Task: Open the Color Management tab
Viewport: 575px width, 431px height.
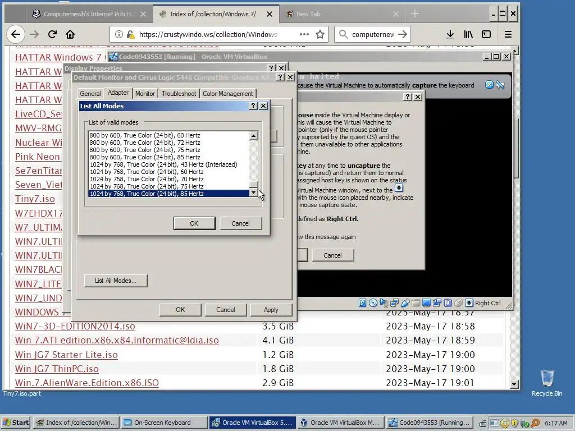Action: pos(228,94)
